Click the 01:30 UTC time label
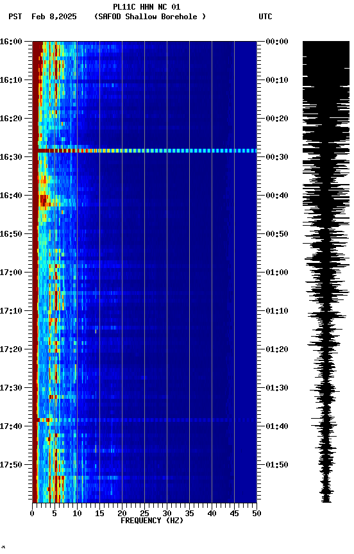The height and width of the screenshot is (554, 354). pyautogui.click(x=277, y=389)
